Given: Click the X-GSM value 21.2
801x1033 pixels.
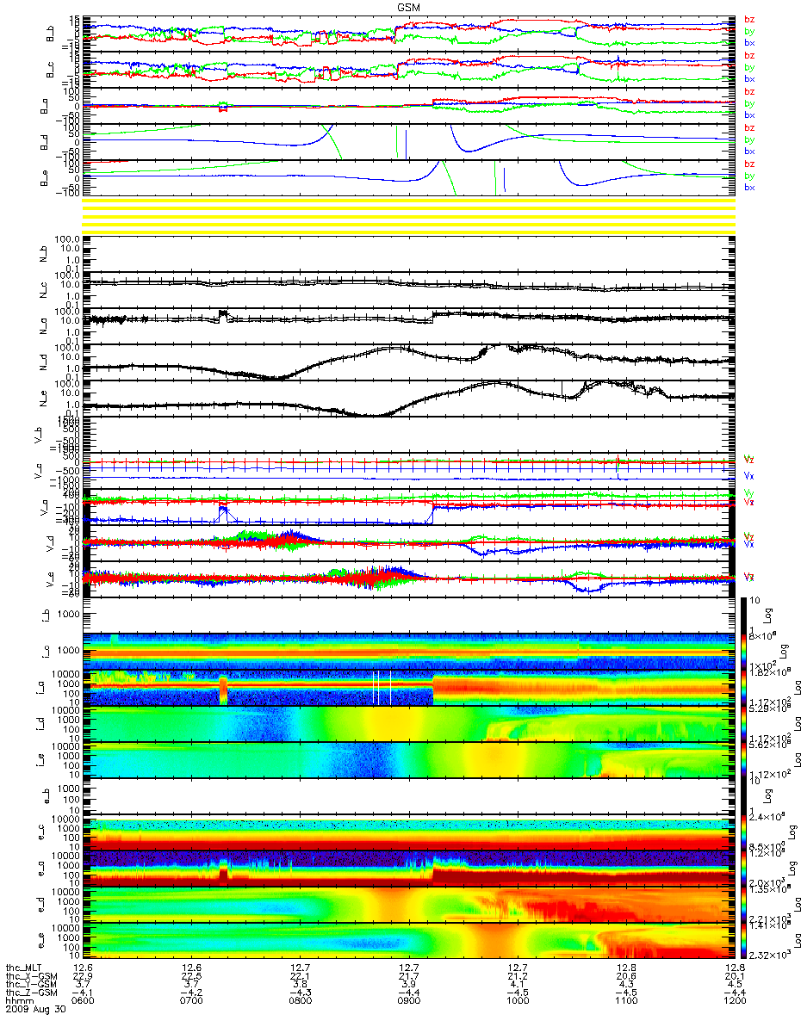Looking at the screenshot, I should click(517, 976).
